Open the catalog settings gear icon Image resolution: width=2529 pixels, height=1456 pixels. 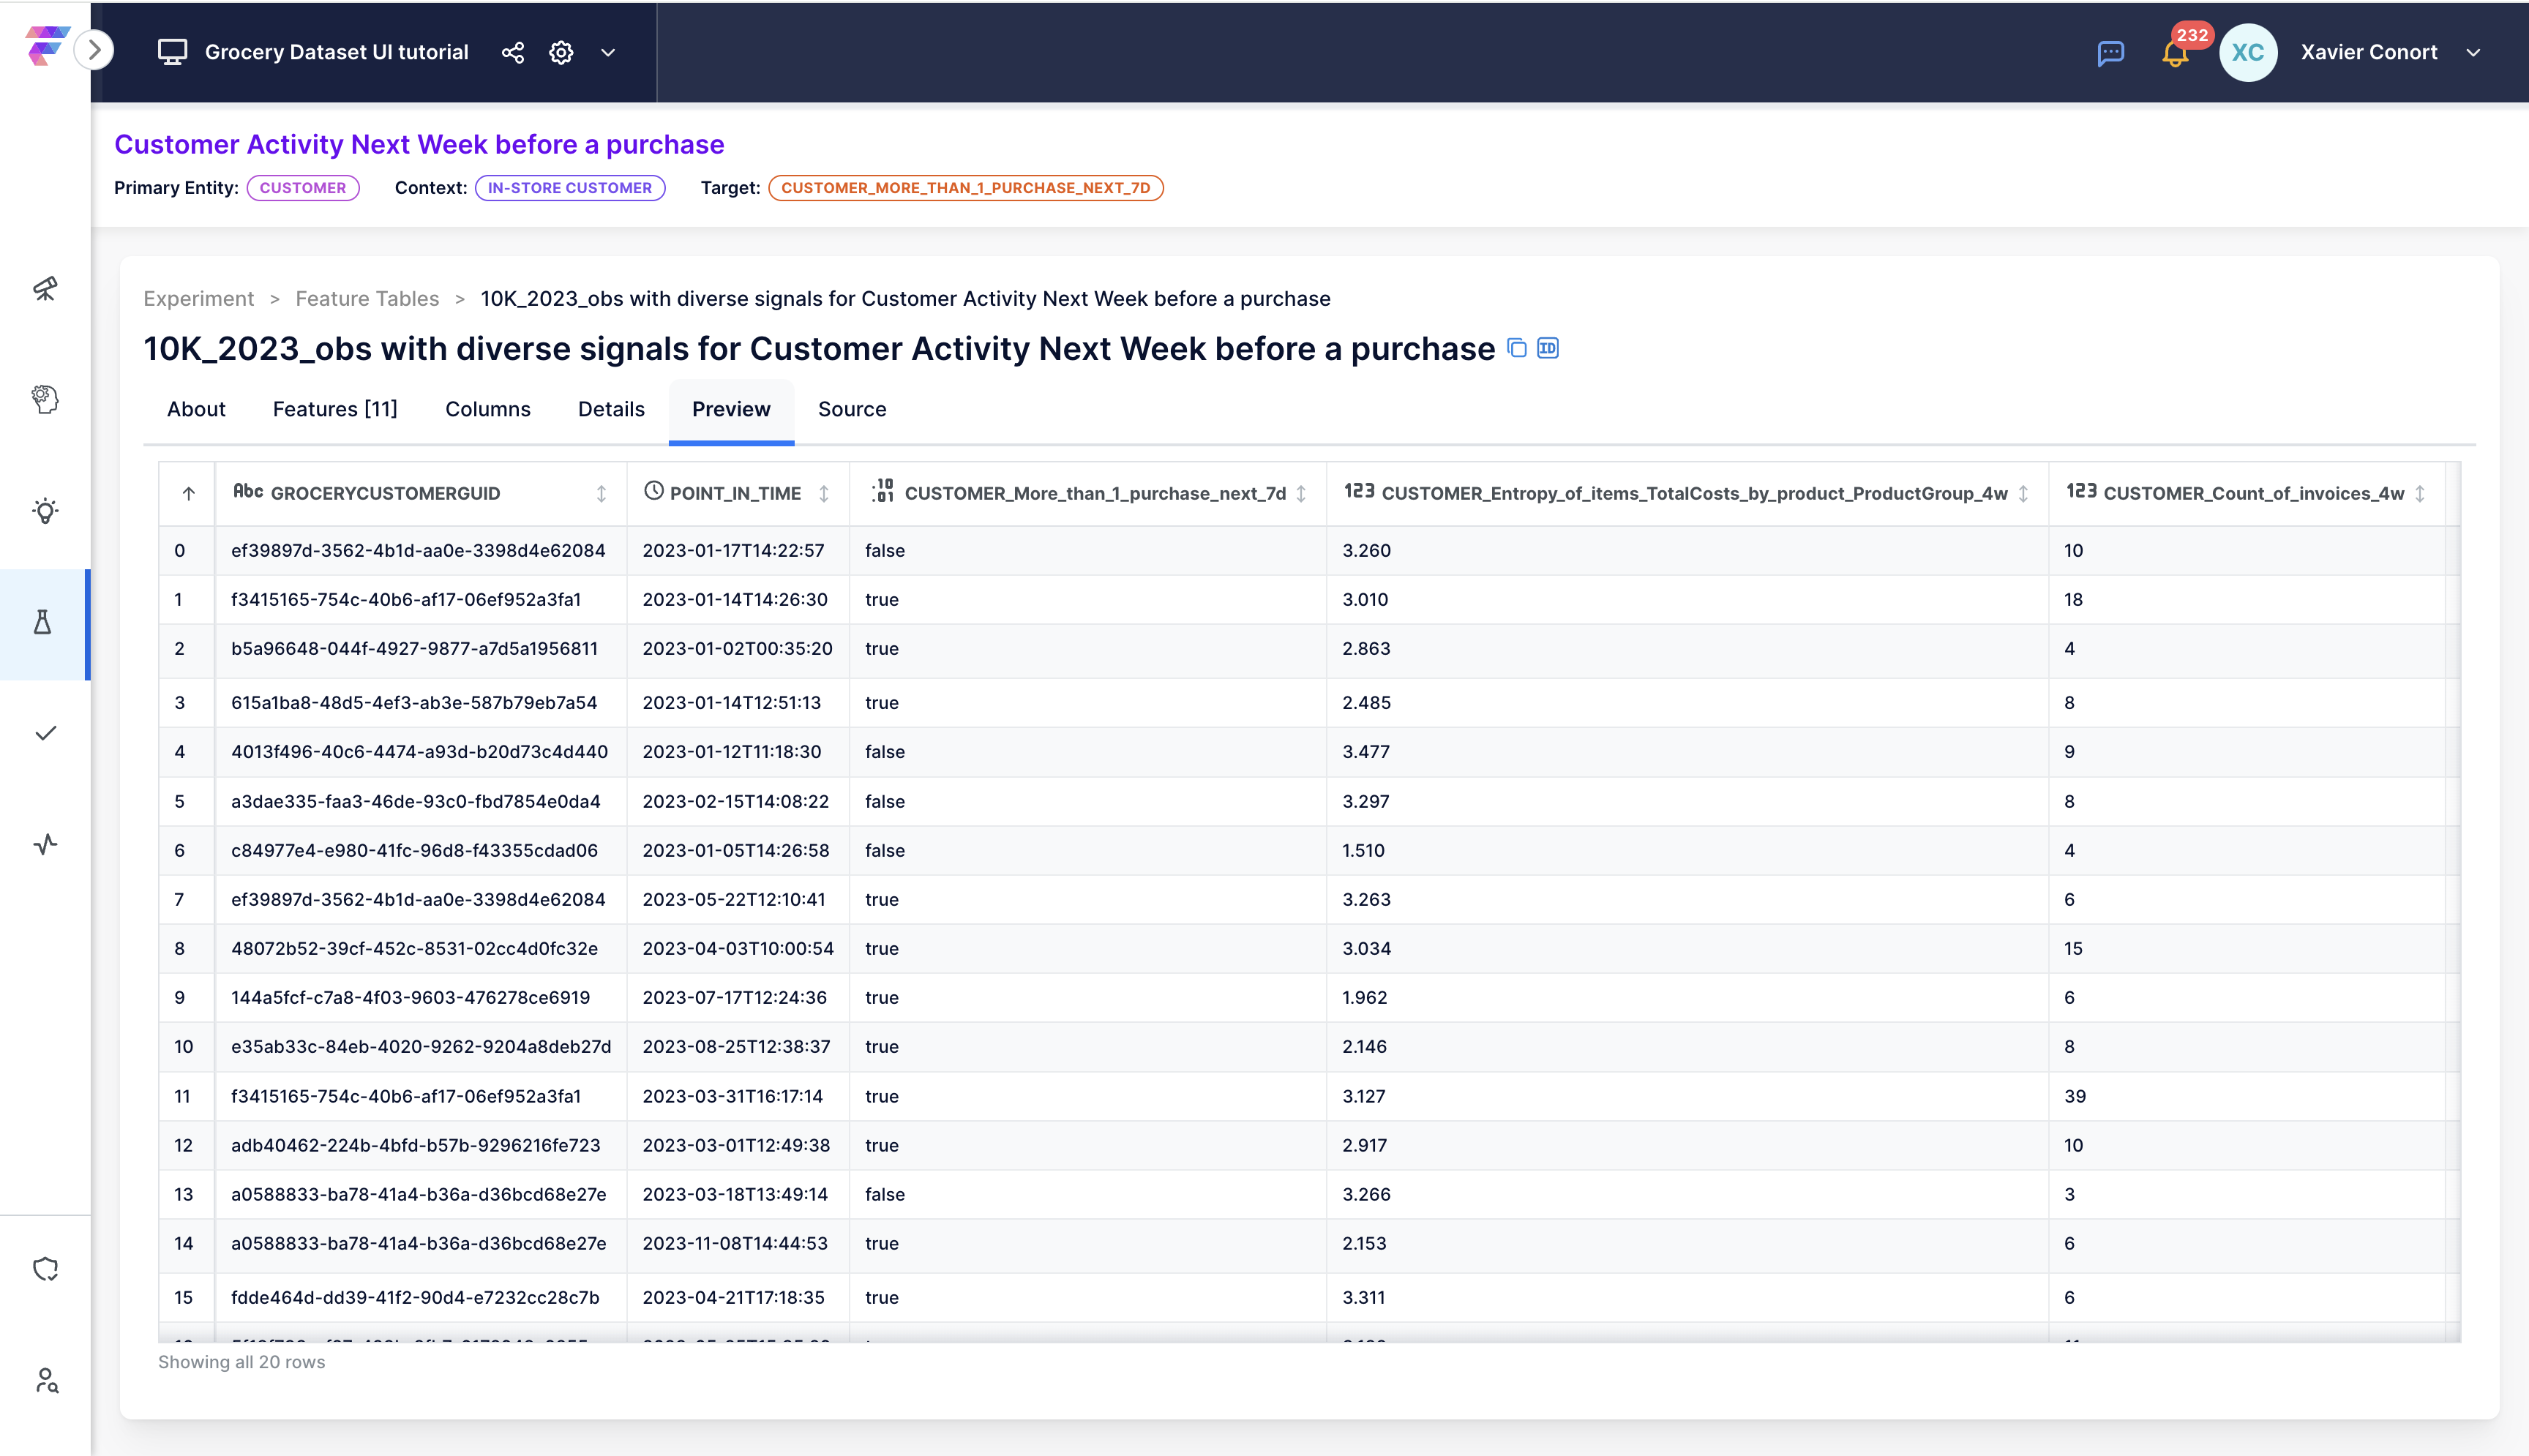(561, 52)
